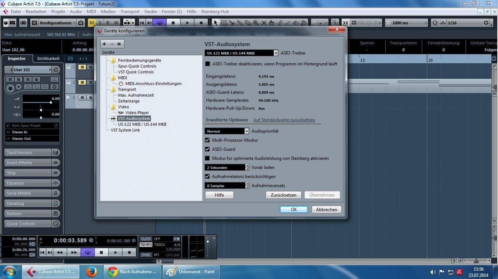Image resolution: width=498 pixels, height=279 pixels.
Task: Open the 1000 ms grid dropdown
Action: (406, 23)
